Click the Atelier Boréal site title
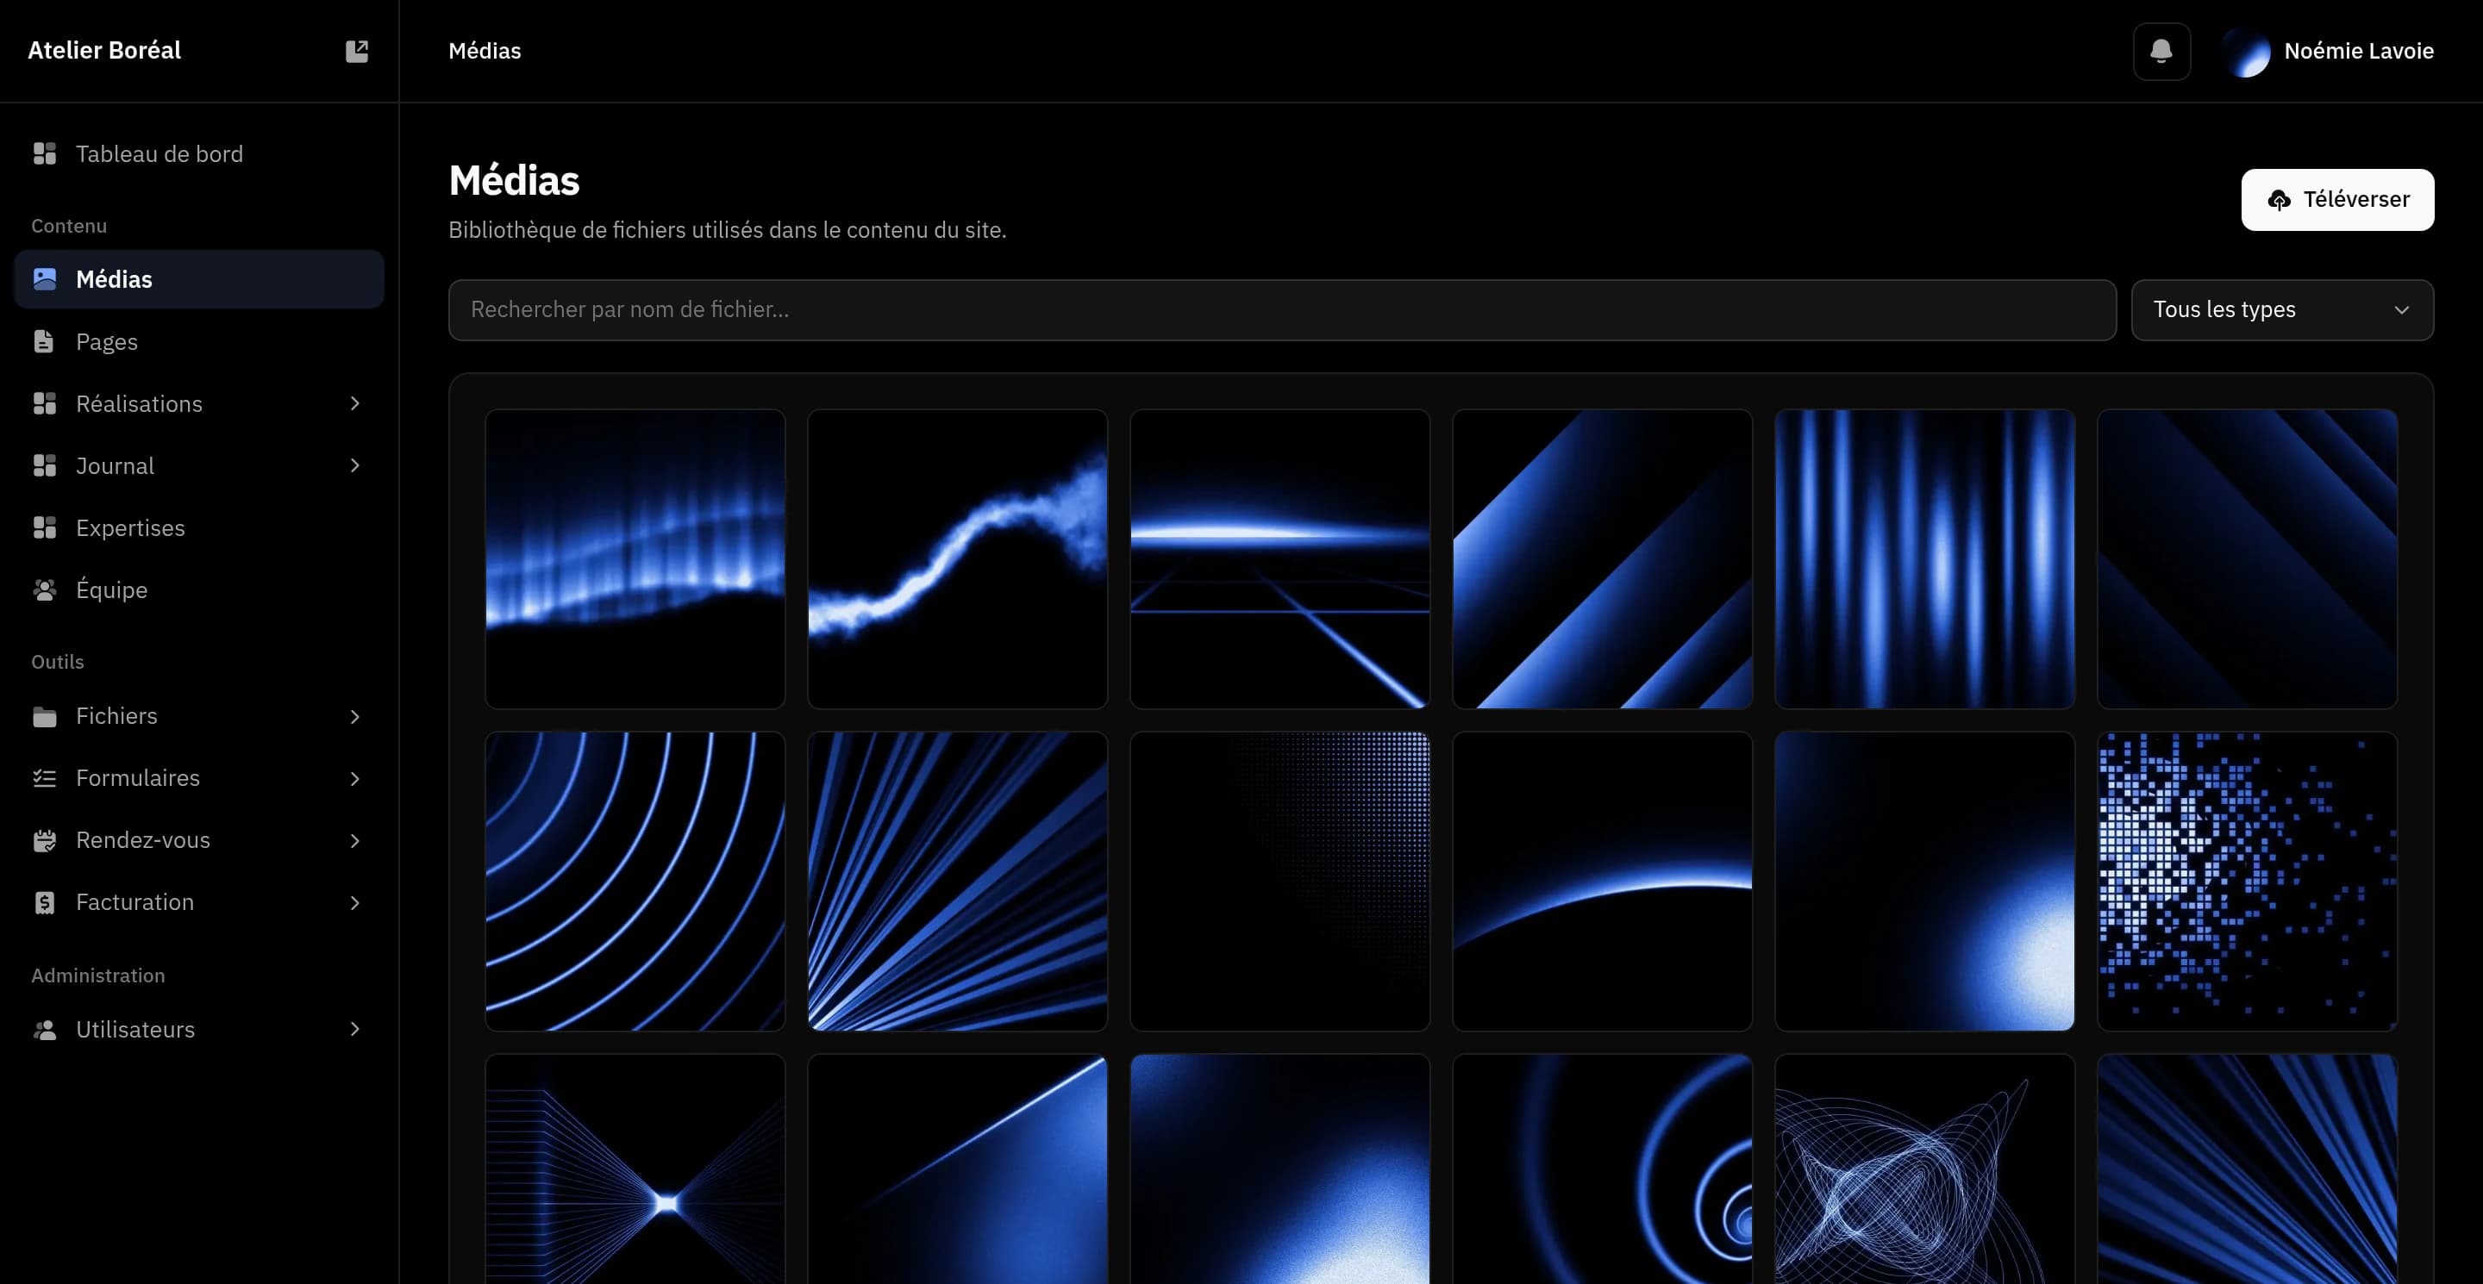Viewport: 2483px width, 1284px height. tap(104, 50)
